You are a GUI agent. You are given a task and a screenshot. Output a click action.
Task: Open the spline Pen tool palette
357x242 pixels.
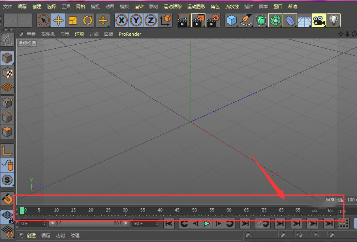point(246,21)
